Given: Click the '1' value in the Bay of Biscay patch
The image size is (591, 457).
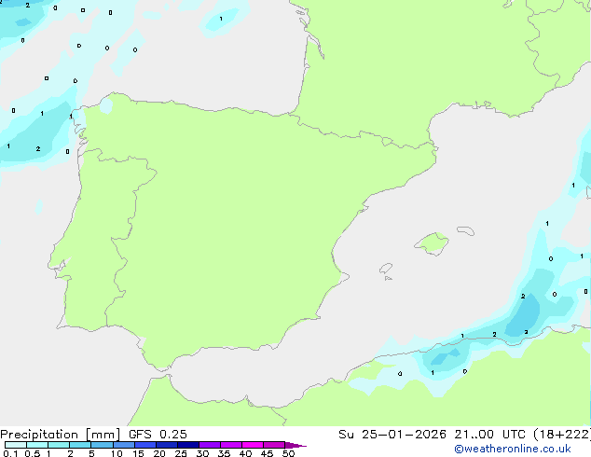Looking at the screenshot, I should pos(221,19).
